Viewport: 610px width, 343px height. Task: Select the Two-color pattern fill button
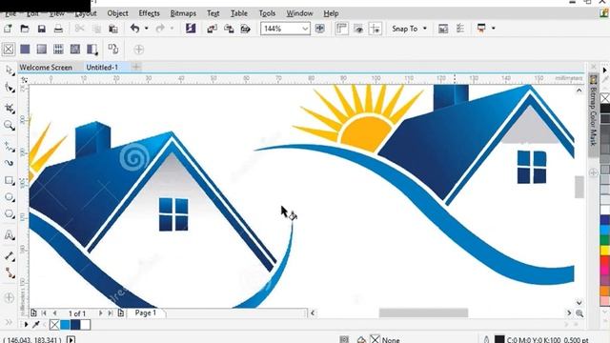[91, 49]
